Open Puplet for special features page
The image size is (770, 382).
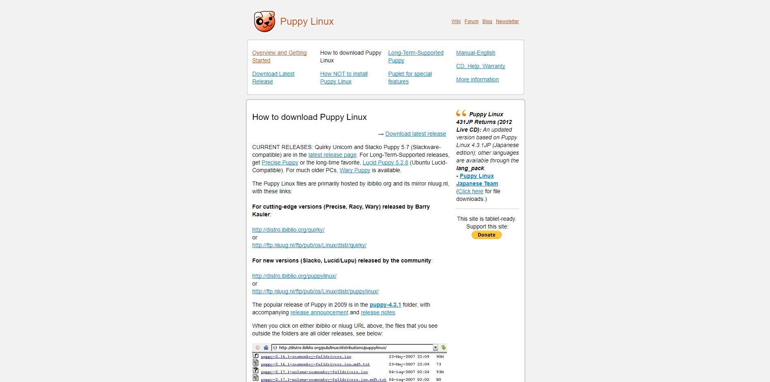[410, 78]
